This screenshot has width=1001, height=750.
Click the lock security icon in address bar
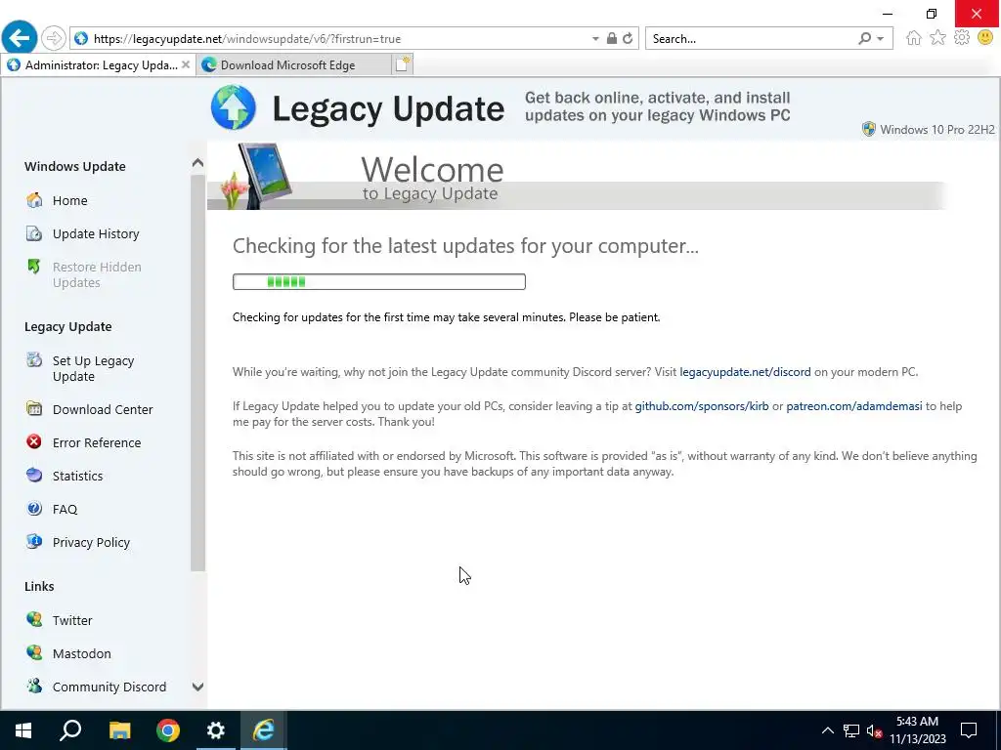612,39
